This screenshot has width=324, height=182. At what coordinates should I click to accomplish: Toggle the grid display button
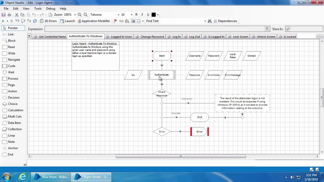pyautogui.click(x=133, y=21)
